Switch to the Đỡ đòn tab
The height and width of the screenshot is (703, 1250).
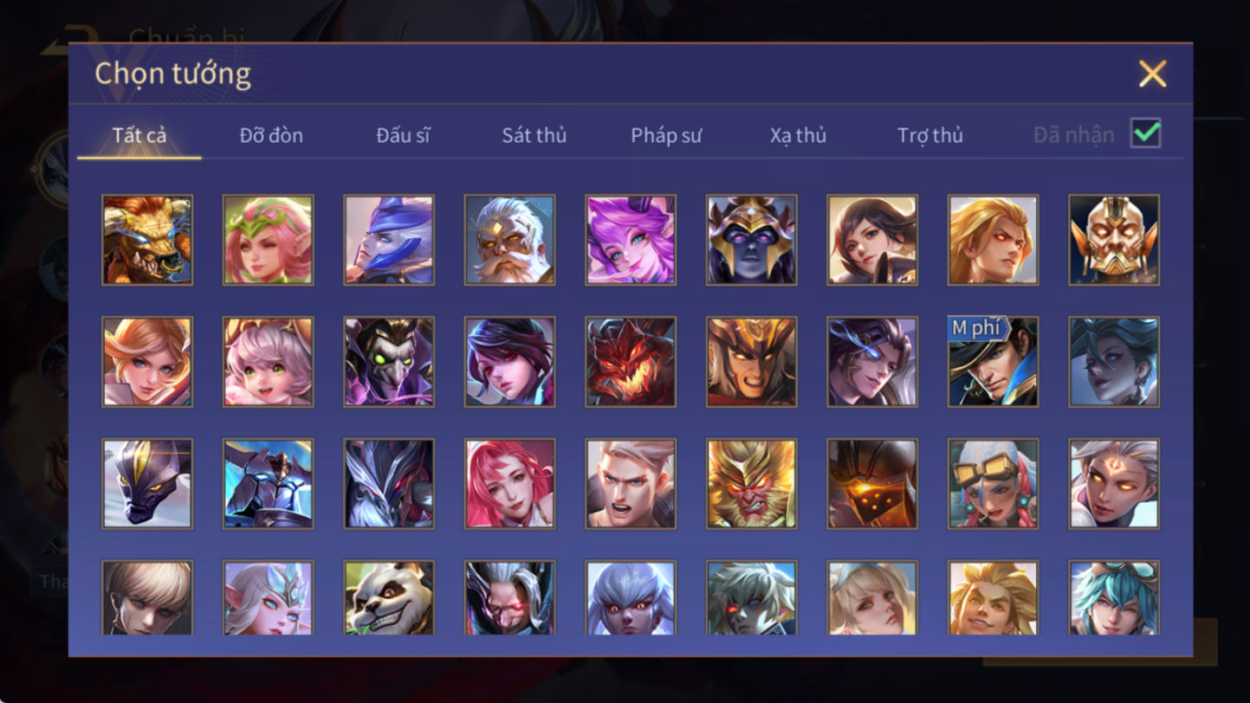click(271, 135)
